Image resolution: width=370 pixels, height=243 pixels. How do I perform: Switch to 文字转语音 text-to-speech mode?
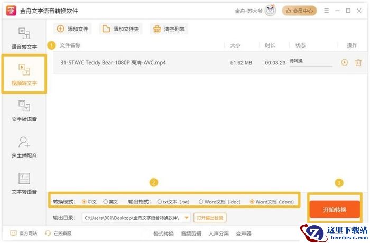24,111
